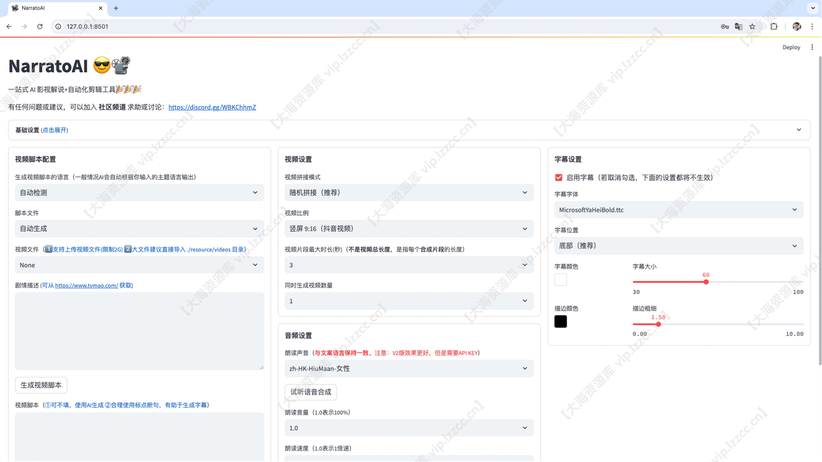Click the 视频脚本 text area
This screenshot has height=462, width=822.
coord(140,437)
